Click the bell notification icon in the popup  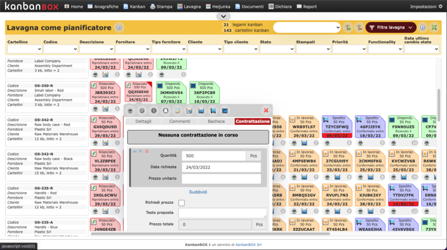(165, 110)
